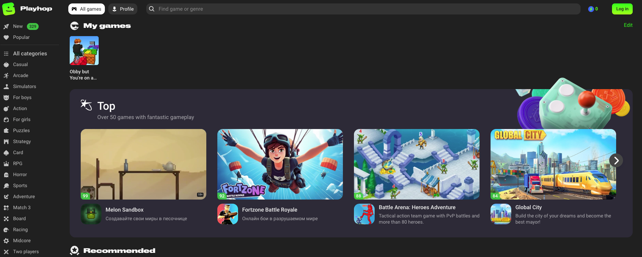Select the Casual category icon
Screen dimensions: 642x257
6,65
